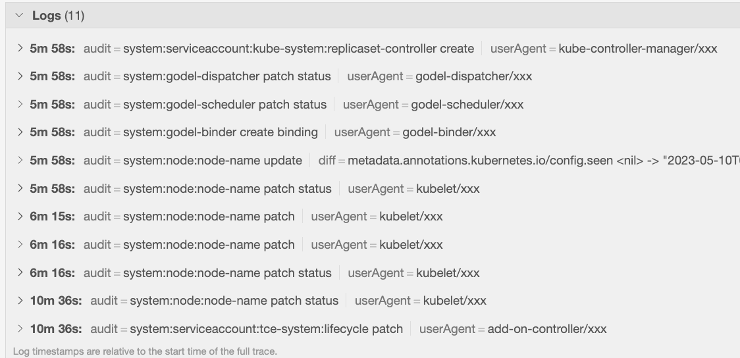The width and height of the screenshot is (740, 358).
Task: Expand the tce-system lifecycle patch log arrow
Action: click(20, 328)
